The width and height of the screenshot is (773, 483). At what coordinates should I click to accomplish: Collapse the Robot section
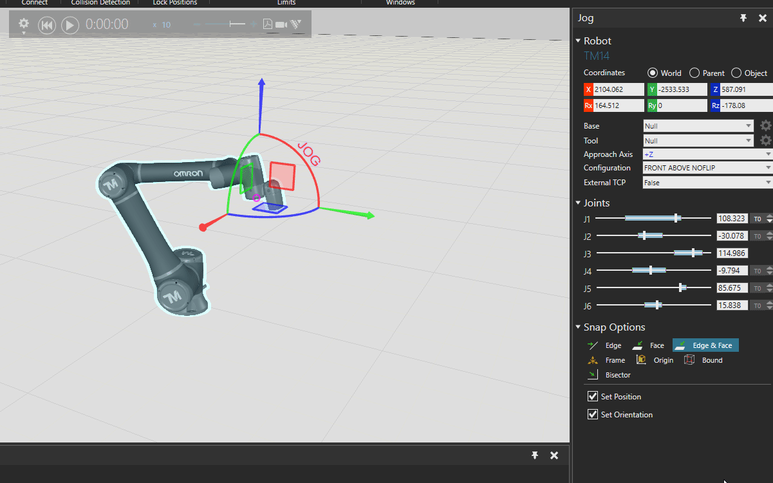(578, 41)
